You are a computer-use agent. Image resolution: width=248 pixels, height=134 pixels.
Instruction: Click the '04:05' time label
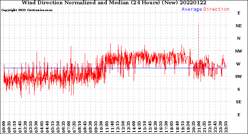tap(42, 127)
